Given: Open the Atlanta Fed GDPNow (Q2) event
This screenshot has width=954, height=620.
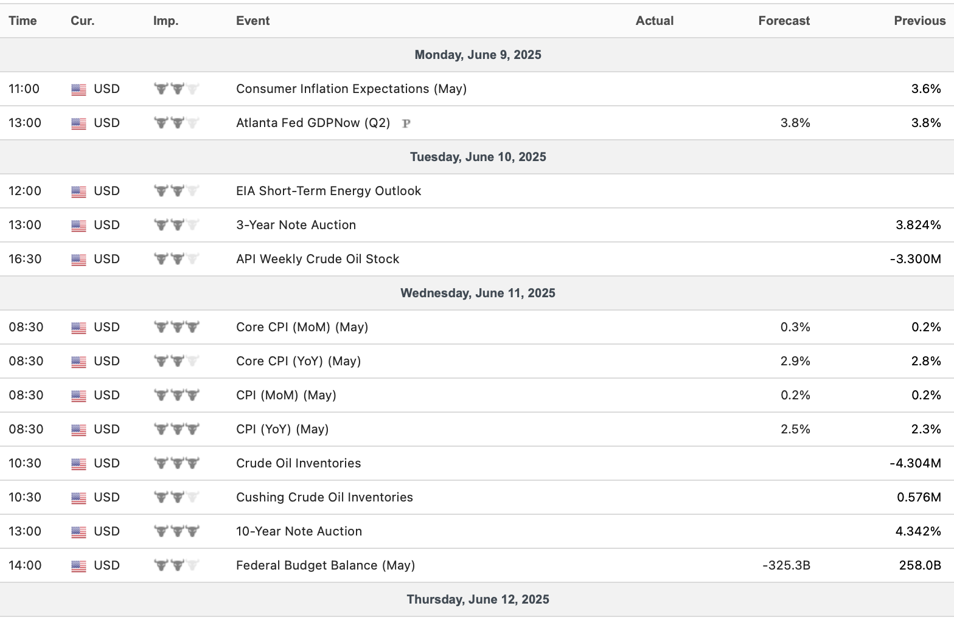Looking at the screenshot, I should tap(313, 123).
